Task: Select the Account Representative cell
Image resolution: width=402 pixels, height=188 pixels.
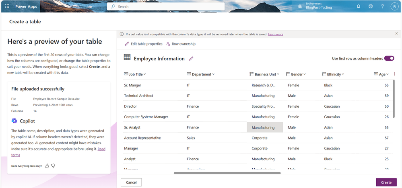Action: pyautogui.click(x=154, y=138)
